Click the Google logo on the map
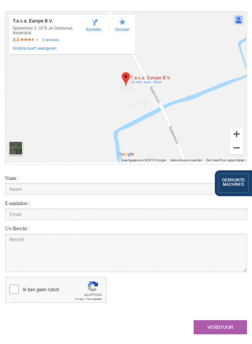252x344 pixels. point(126,154)
